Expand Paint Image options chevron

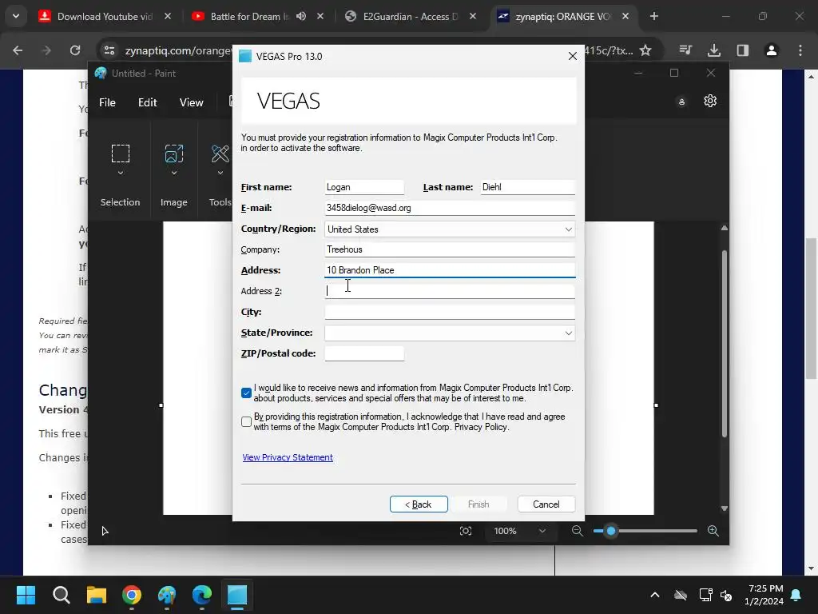(173, 173)
